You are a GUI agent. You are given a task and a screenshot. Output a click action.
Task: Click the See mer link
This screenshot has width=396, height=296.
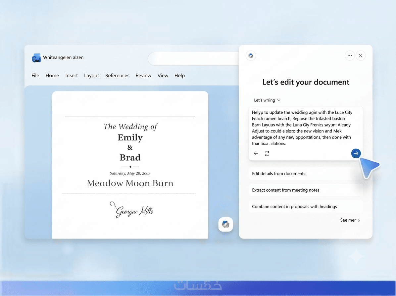click(x=350, y=220)
